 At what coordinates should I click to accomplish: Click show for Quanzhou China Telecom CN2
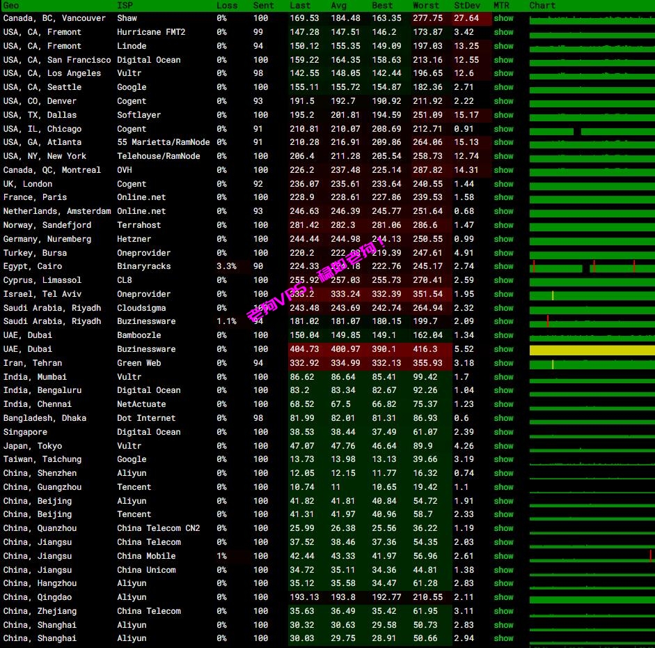click(x=503, y=528)
